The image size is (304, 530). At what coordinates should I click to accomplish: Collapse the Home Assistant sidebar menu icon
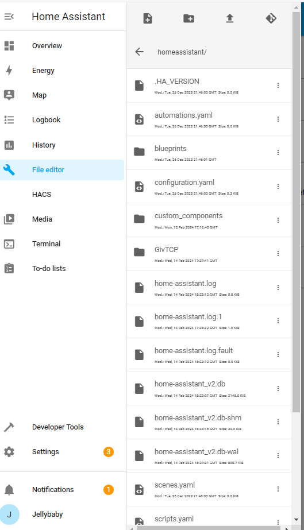[9, 17]
